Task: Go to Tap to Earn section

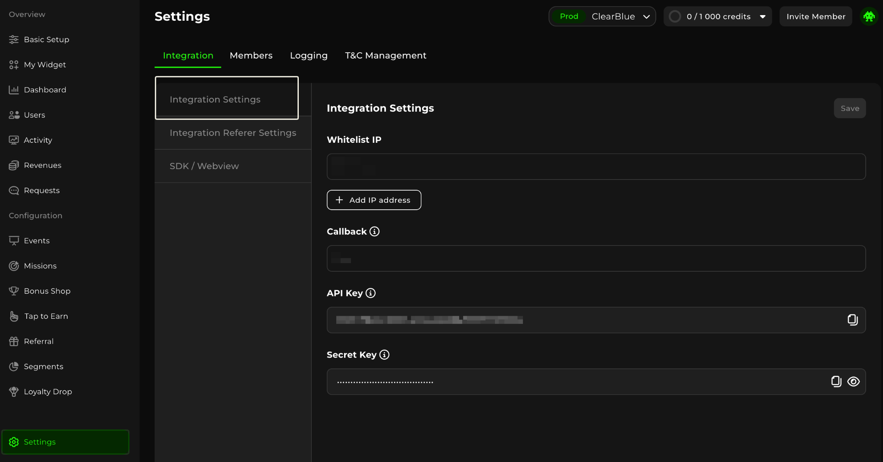Action: [x=46, y=316]
